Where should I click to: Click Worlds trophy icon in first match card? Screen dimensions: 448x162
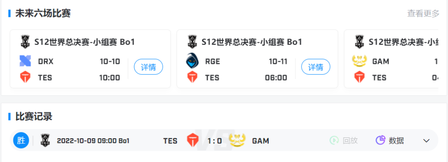25,42
